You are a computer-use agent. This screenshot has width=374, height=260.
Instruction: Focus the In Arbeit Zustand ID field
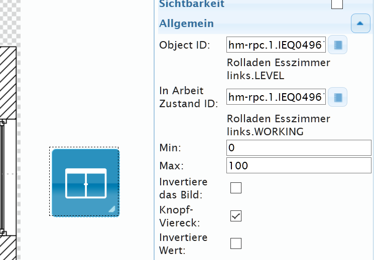[x=276, y=97]
